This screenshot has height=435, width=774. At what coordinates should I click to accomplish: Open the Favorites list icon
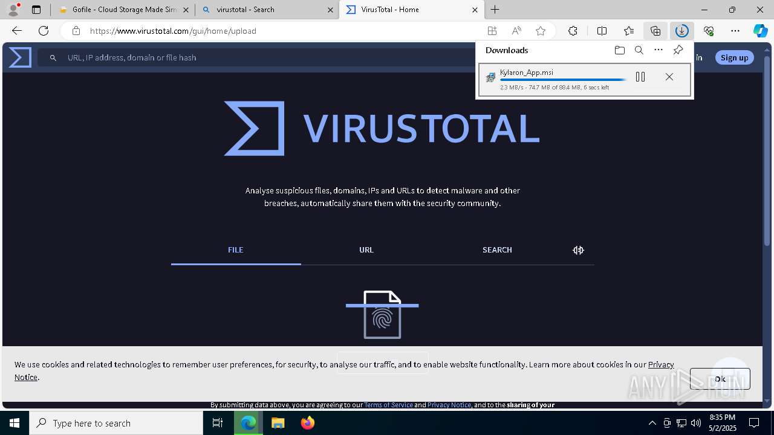point(629,31)
